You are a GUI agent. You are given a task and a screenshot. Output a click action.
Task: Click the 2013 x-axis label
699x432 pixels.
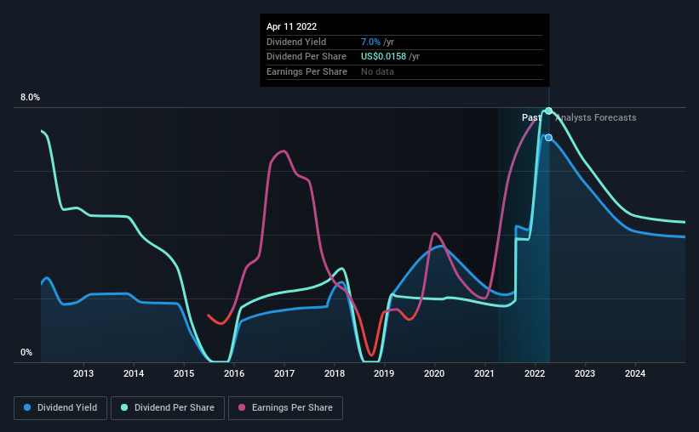coord(83,373)
